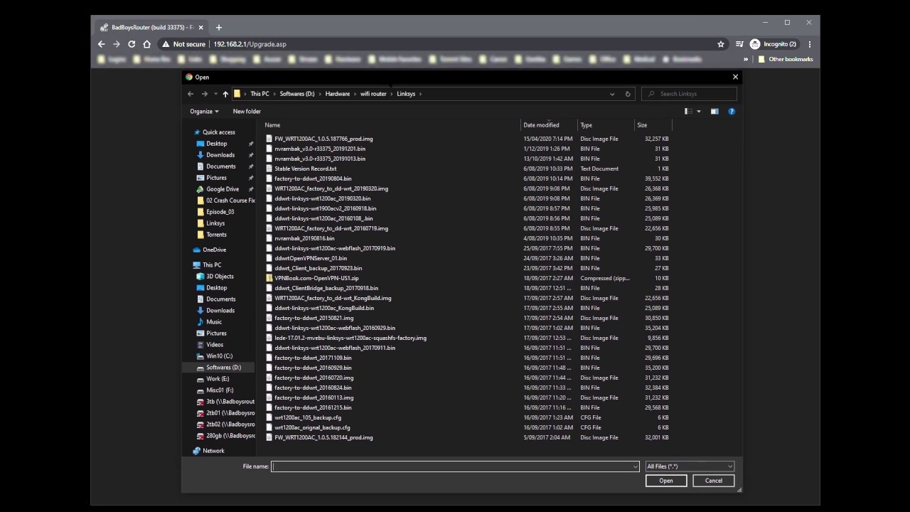Open a new Chrome tab
The height and width of the screenshot is (512, 910).
tap(219, 28)
